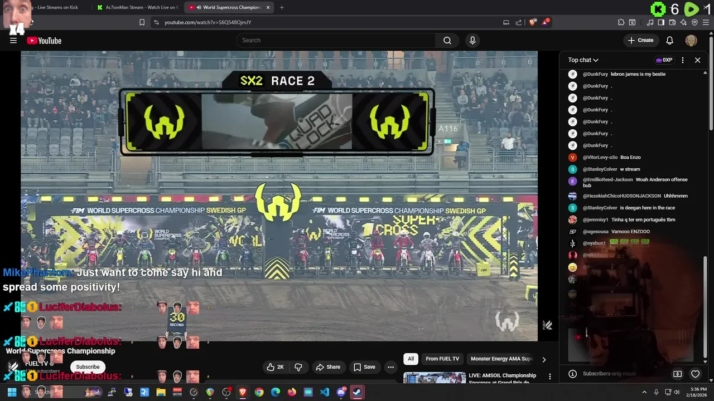Click the Create button
Screen dimensions: 714x401
[640, 40]
